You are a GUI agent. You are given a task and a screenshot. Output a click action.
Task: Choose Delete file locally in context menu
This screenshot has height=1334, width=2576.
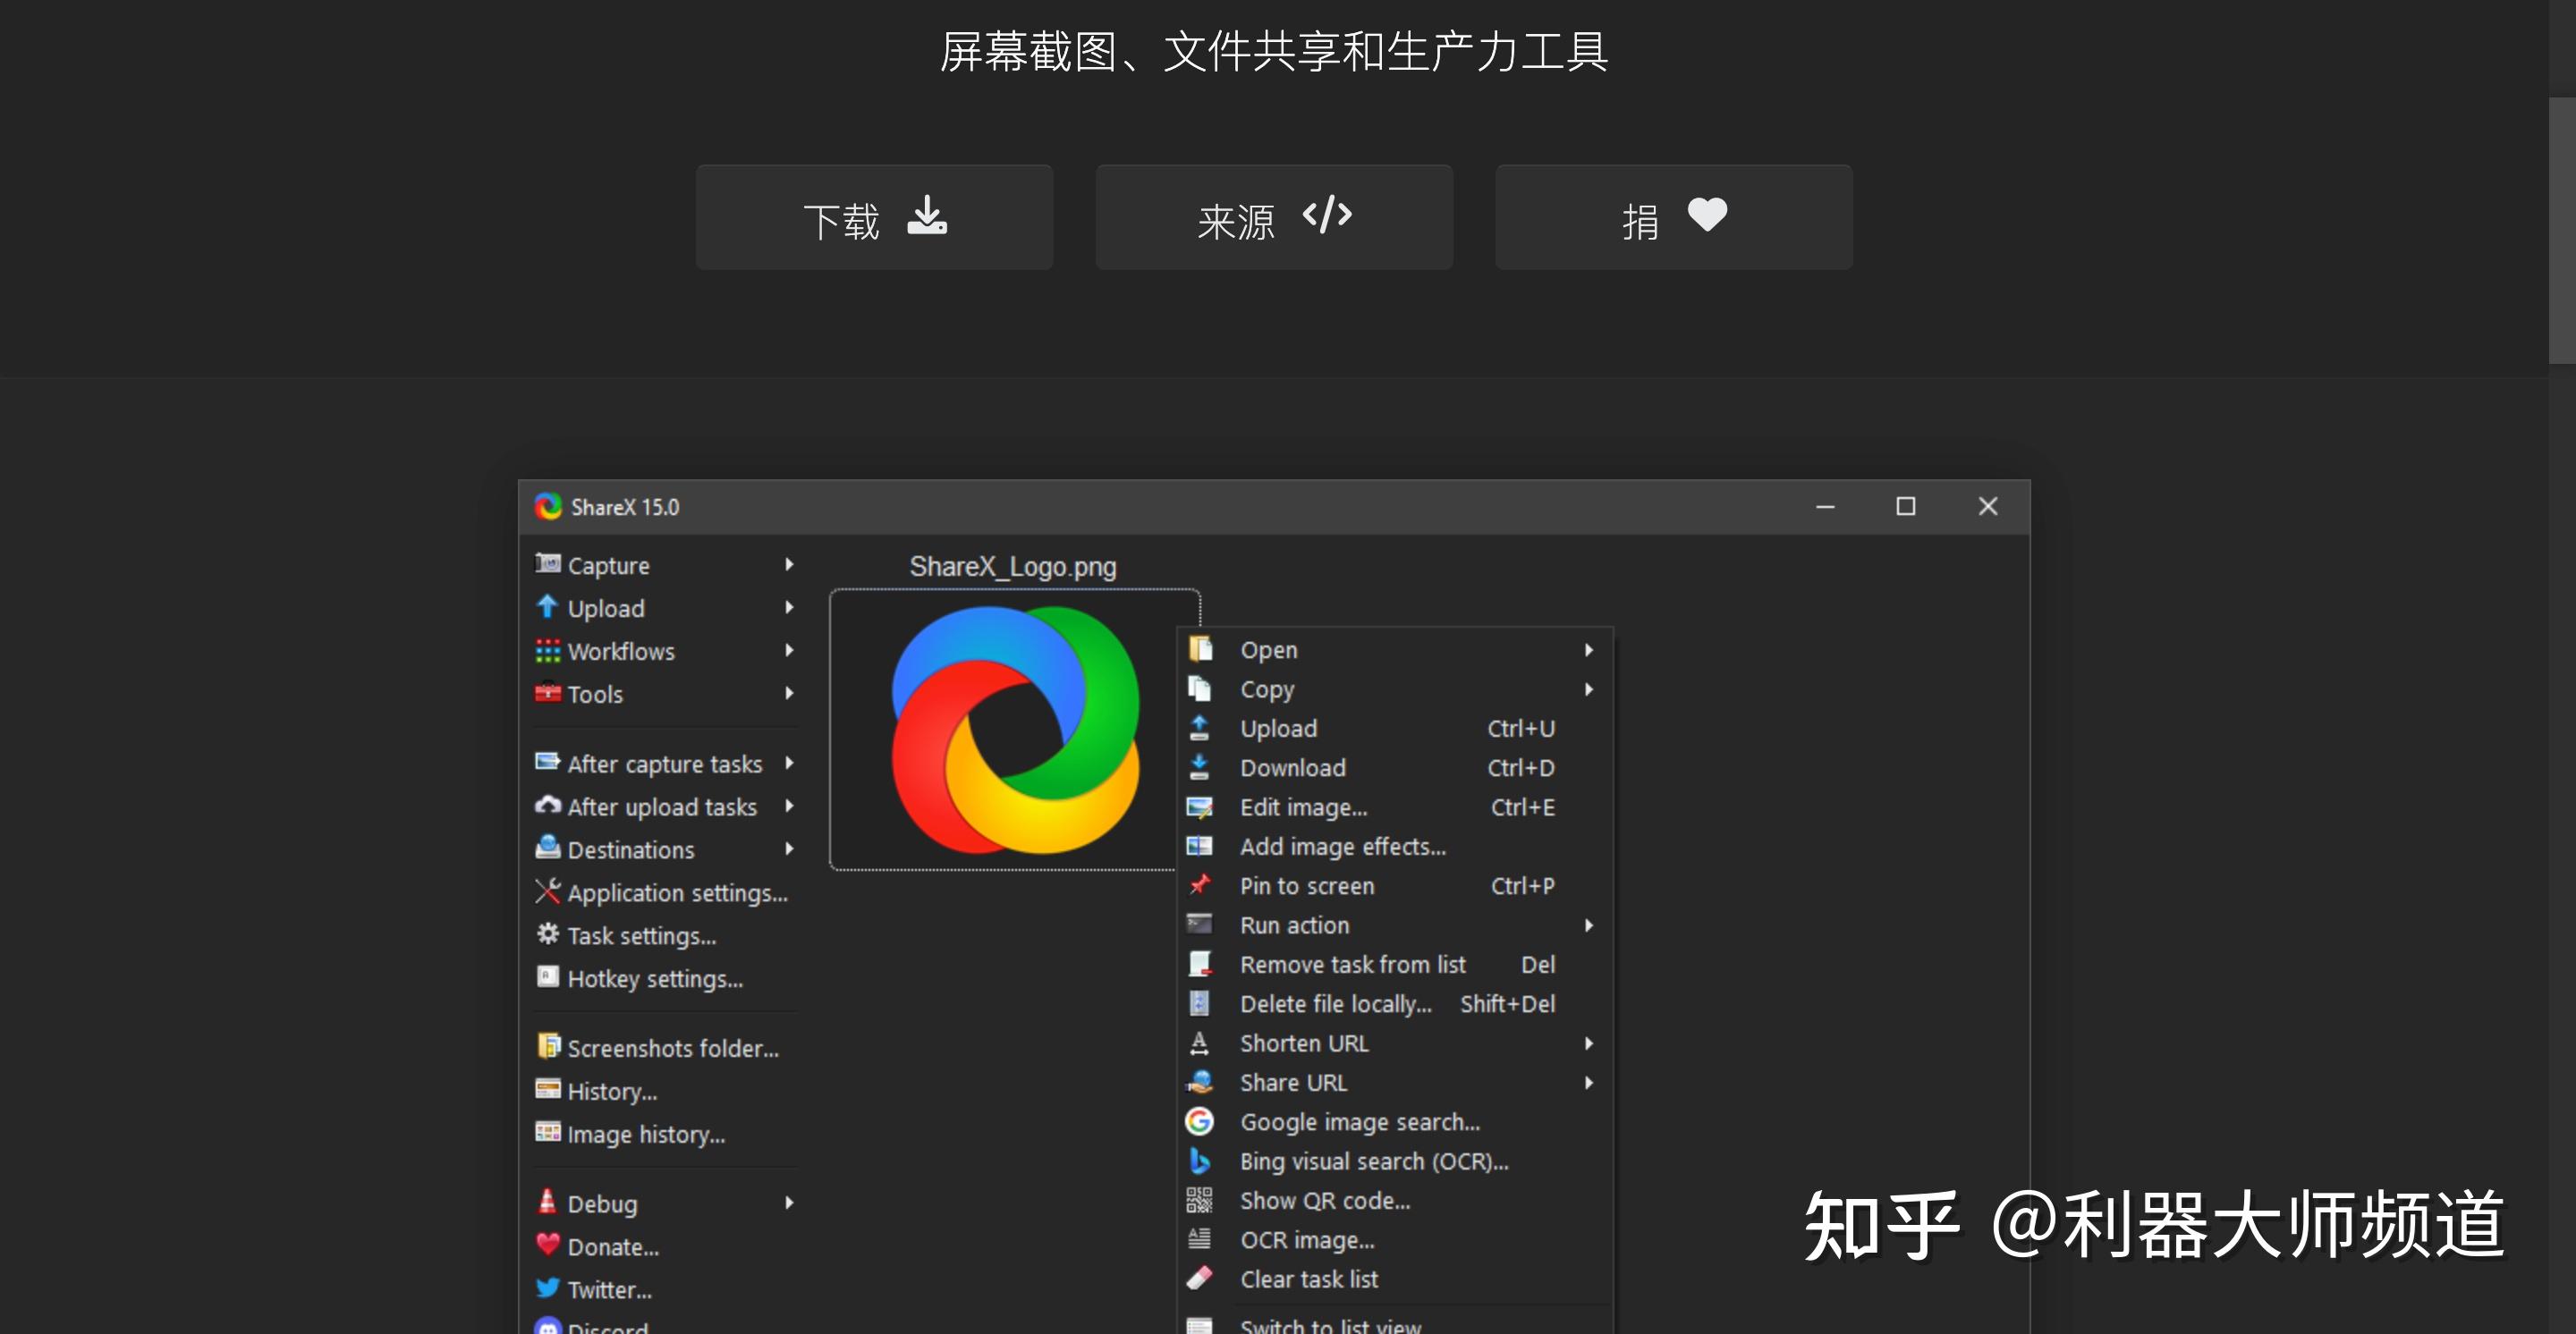1395,1004
